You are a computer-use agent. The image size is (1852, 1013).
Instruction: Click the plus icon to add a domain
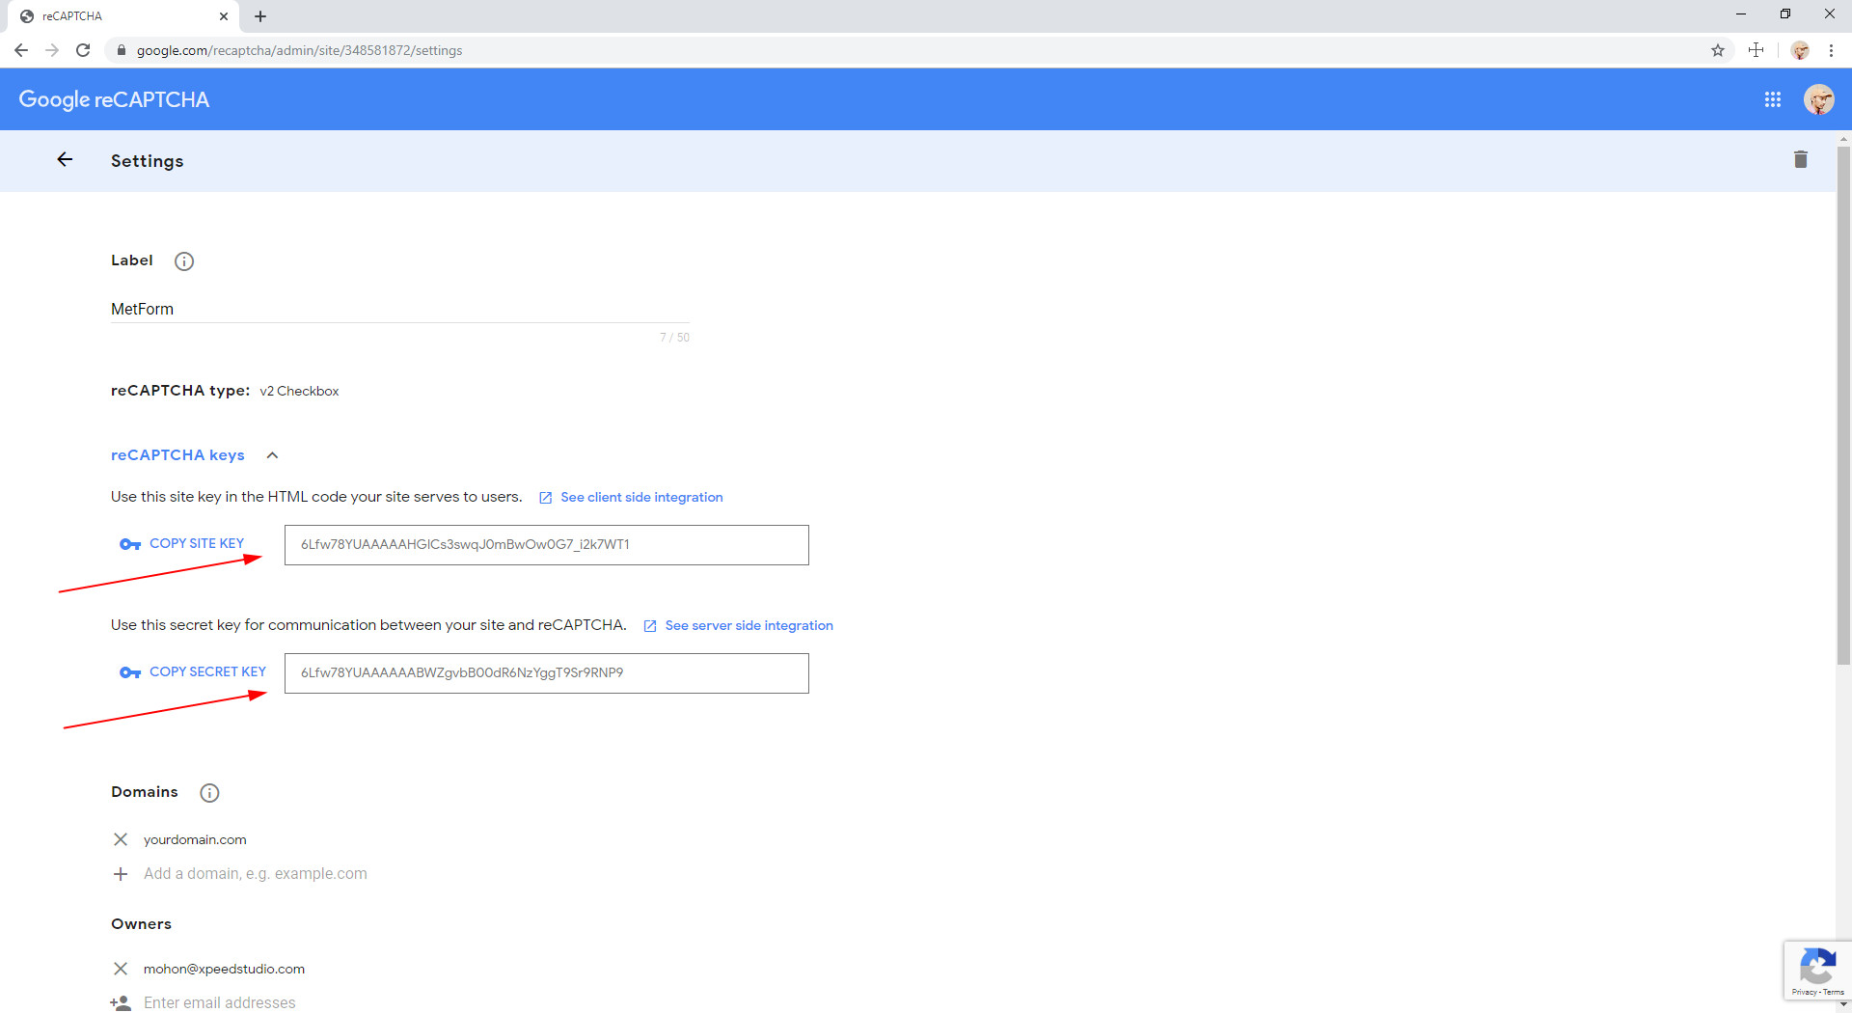click(x=121, y=874)
